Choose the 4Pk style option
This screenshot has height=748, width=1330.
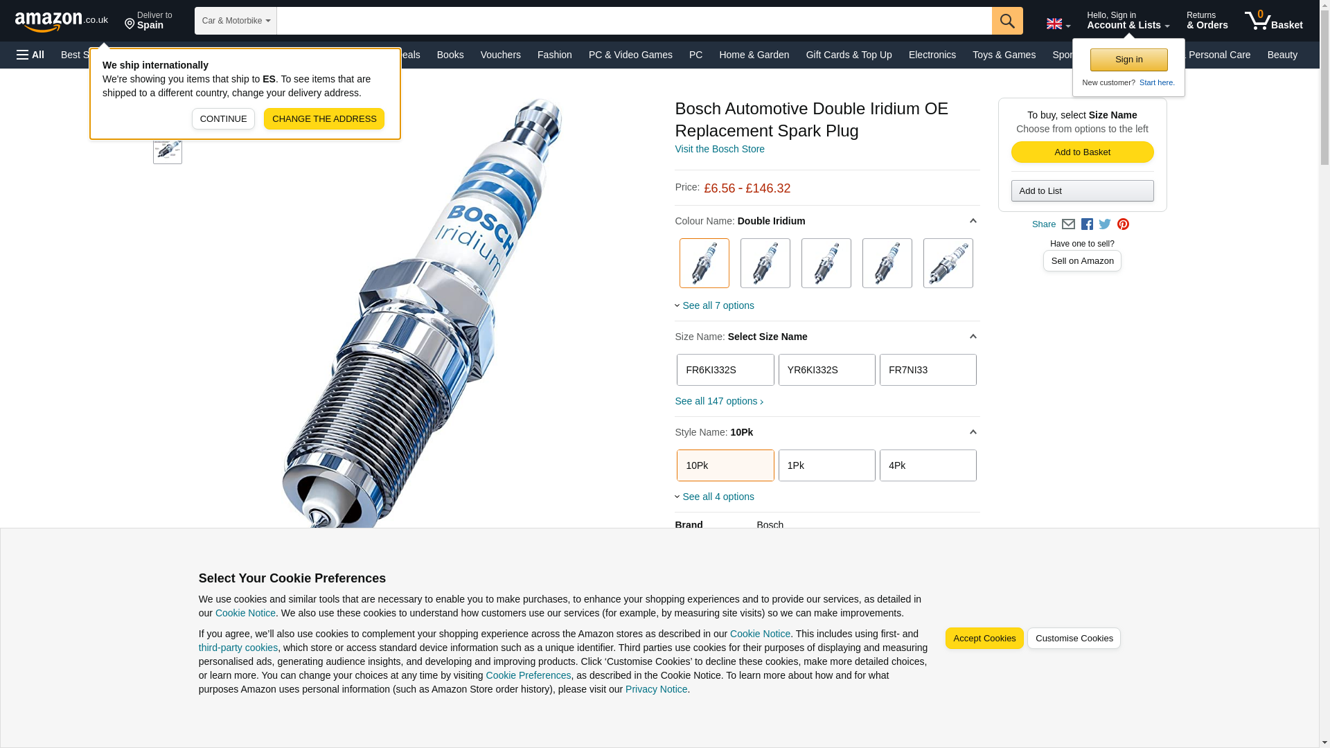pos(928,465)
